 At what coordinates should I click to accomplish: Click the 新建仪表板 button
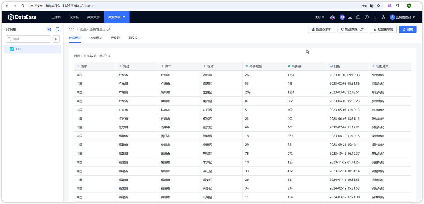(321, 29)
